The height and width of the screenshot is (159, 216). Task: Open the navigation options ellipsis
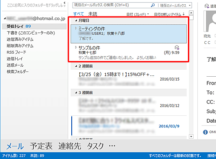point(112,146)
